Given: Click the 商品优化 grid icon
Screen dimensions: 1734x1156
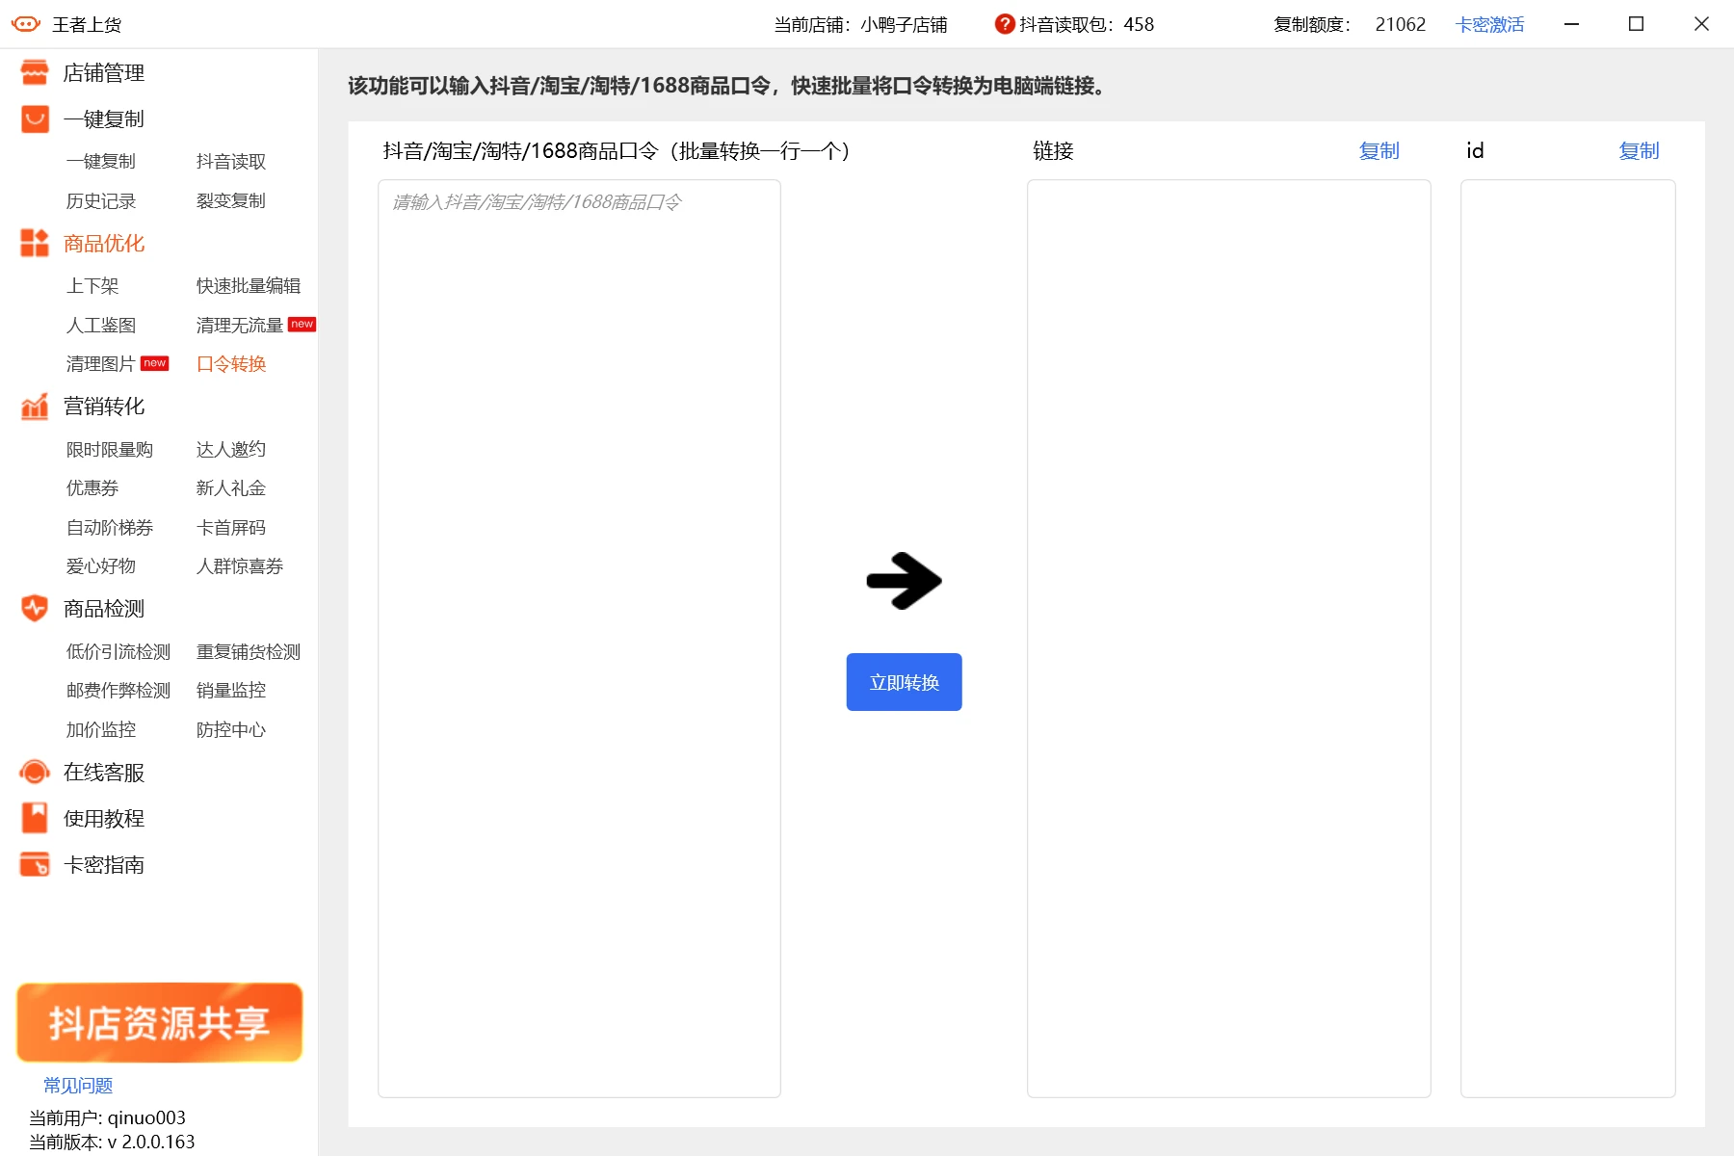Looking at the screenshot, I should (x=35, y=244).
